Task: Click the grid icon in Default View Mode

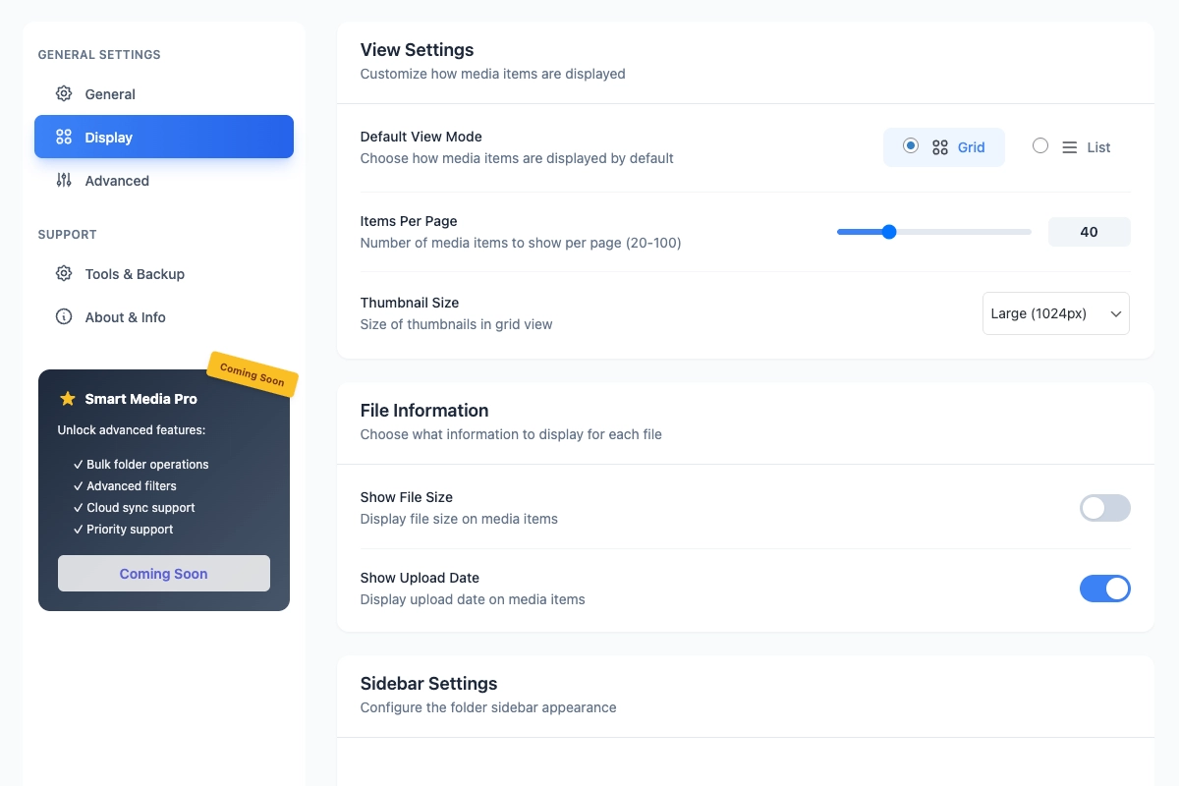Action: [940, 146]
